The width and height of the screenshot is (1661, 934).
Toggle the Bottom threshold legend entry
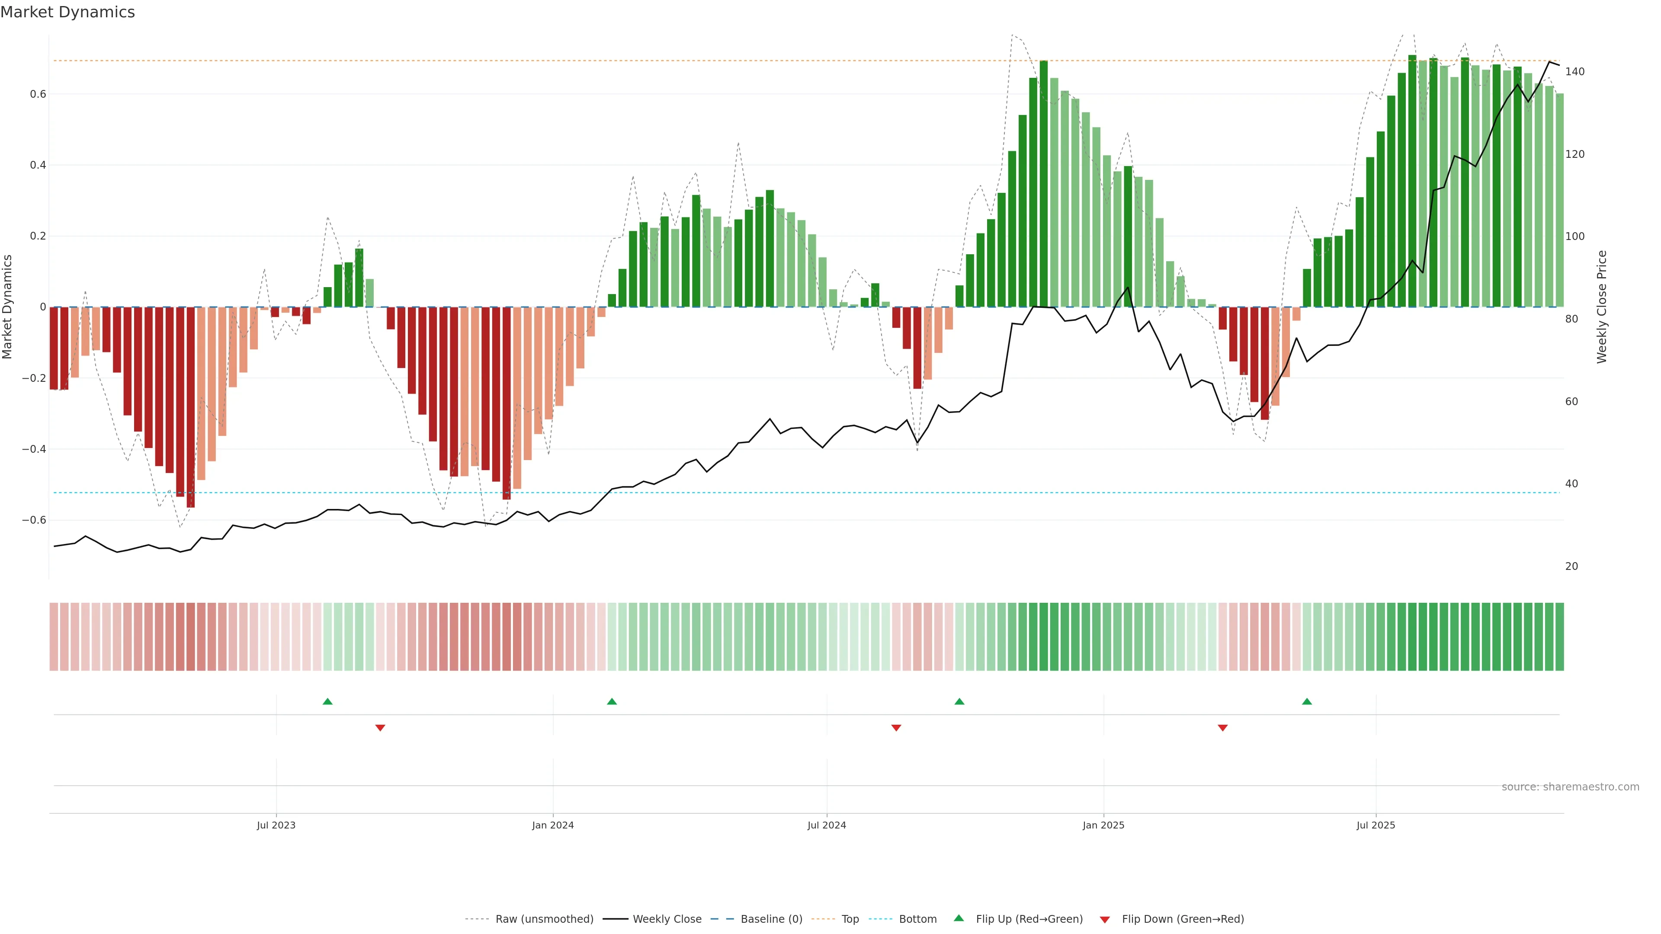tap(917, 919)
